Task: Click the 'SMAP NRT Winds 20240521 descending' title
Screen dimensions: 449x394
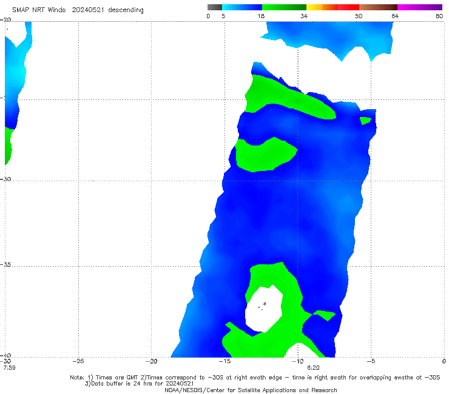Action: pos(78,10)
